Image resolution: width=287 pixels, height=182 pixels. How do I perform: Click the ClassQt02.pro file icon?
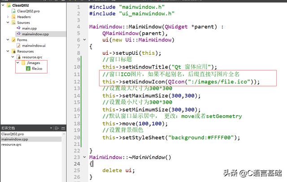[13, 11]
